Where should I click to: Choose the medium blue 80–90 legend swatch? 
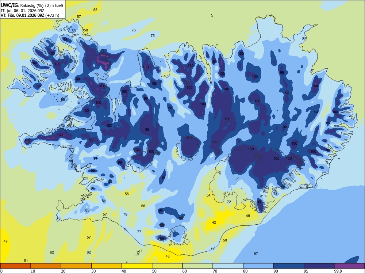(x=258, y=266)
